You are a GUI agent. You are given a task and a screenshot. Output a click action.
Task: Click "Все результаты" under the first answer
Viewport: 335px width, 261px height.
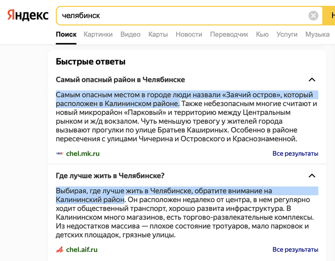coord(295,153)
